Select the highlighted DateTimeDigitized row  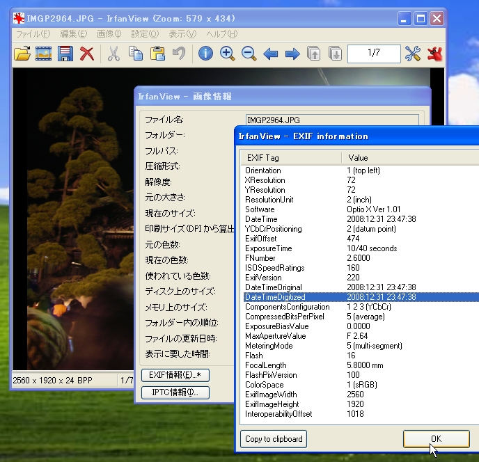click(361, 297)
